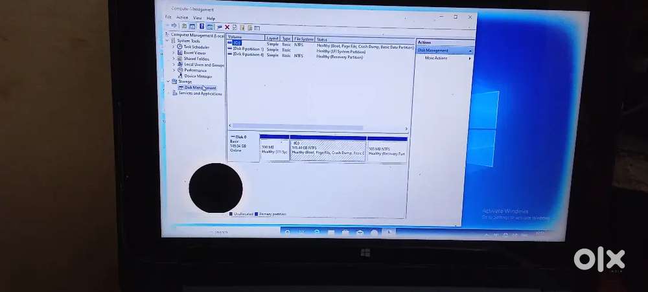Click the Forward arrow toolbar icon
Image resolution: width=648 pixels, height=292 pixels.
(174, 27)
